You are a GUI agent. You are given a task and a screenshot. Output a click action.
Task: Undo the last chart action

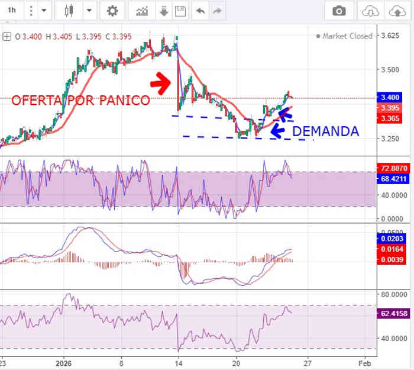tap(201, 11)
